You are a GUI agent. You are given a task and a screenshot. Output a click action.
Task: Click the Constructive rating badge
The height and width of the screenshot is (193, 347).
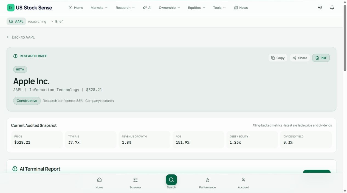(x=27, y=101)
